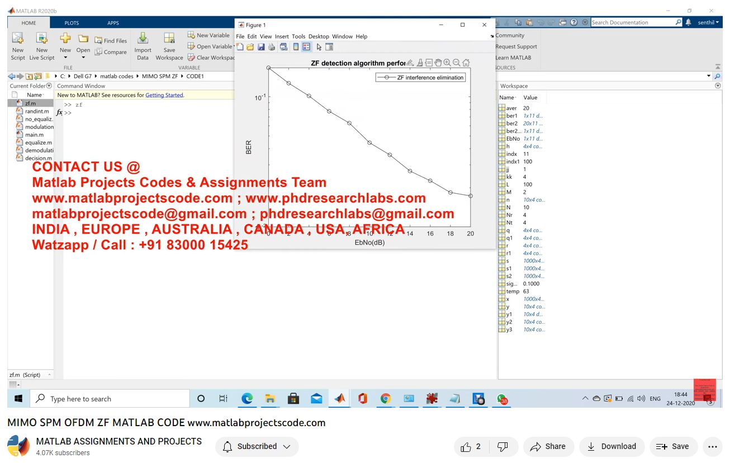Toggle the Insert Colorbar button in Figure toolbar
The image size is (730, 463).
[296, 47]
